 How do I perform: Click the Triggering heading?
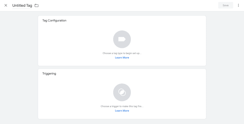(49, 74)
